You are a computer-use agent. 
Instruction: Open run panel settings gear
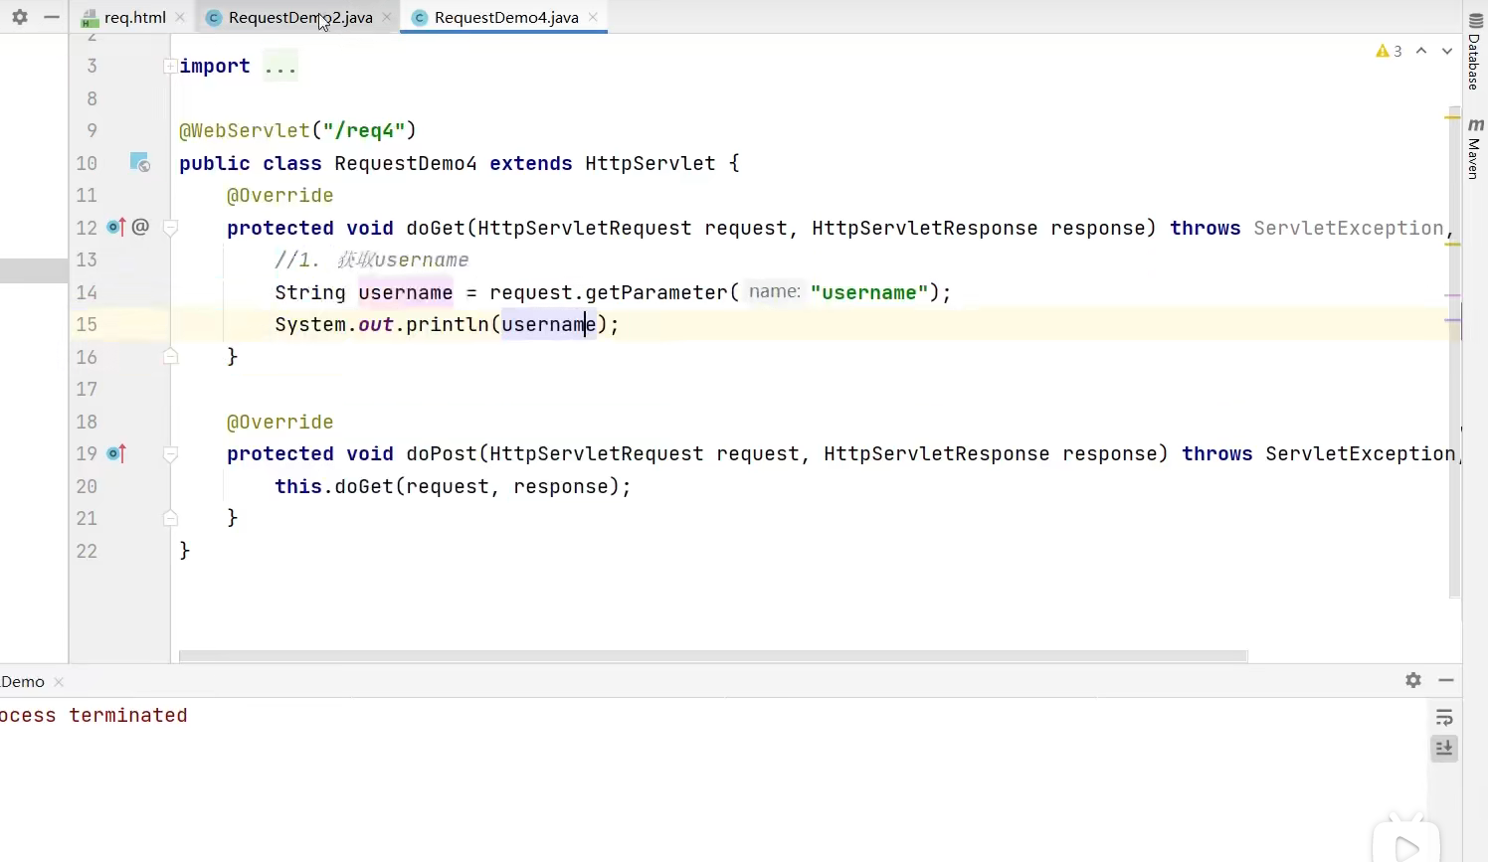click(1413, 680)
